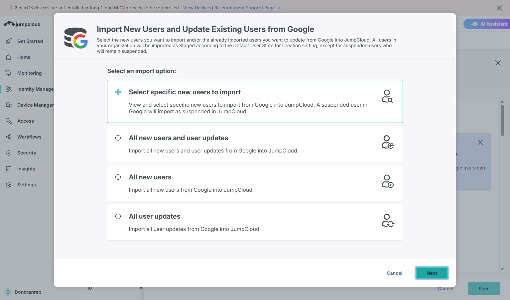Click the scrollbar up arrow
The width and height of the screenshot is (510, 300).
[502, 101]
